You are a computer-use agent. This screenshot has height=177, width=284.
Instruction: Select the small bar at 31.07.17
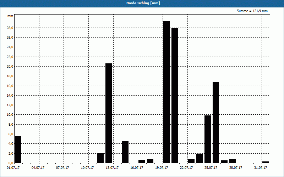[x=266, y=162]
